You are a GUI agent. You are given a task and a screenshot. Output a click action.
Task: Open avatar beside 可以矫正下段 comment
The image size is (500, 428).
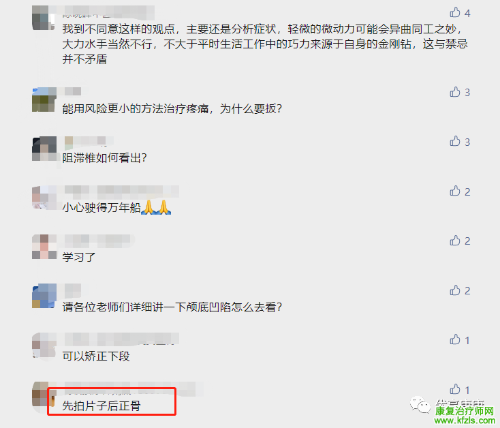click(44, 346)
